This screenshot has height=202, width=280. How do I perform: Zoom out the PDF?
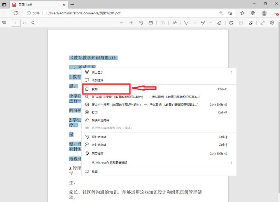point(122,23)
